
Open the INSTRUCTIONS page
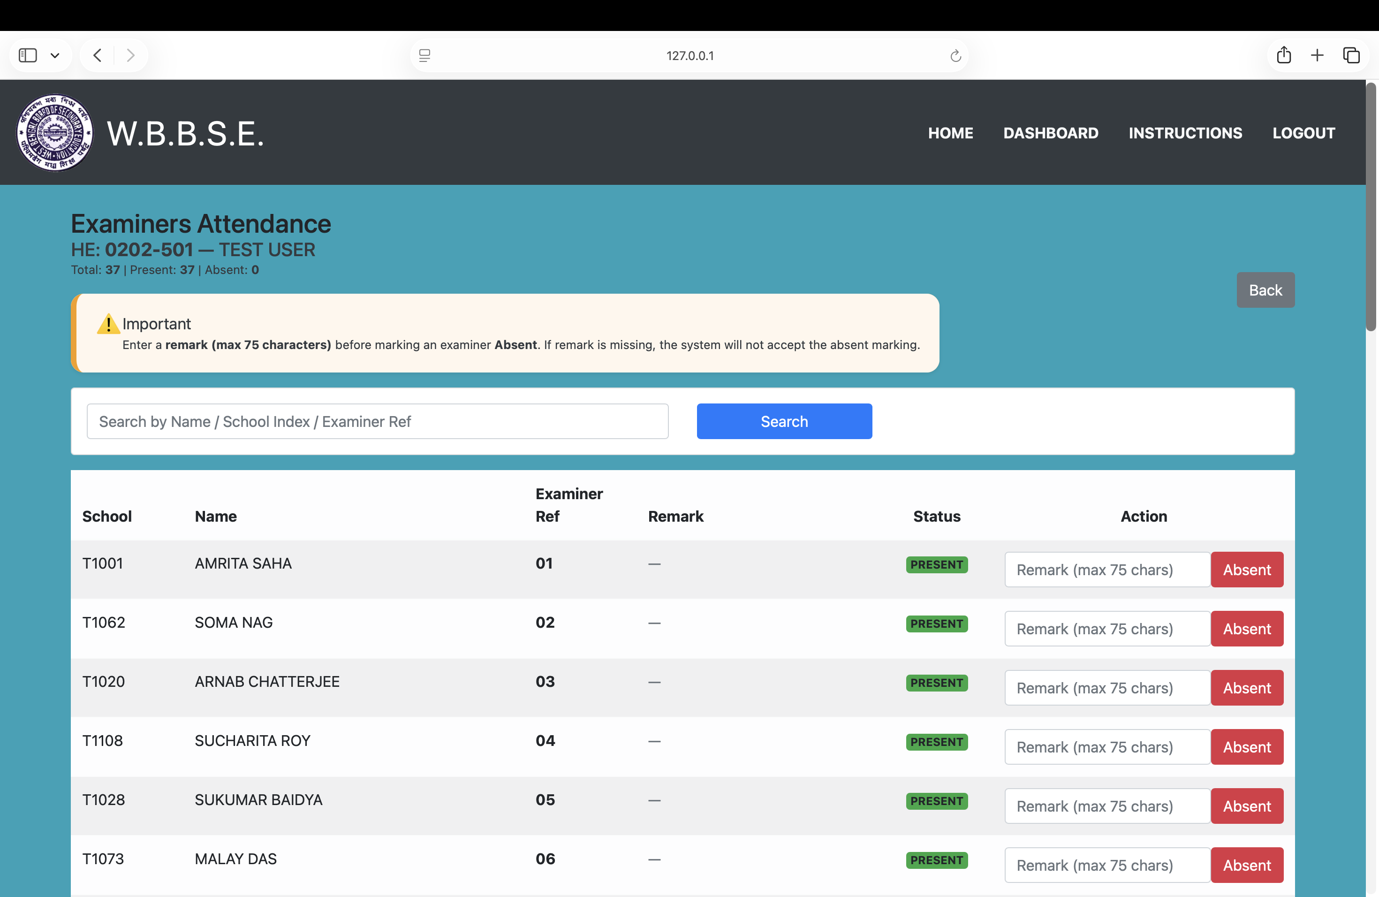(1185, 133)
